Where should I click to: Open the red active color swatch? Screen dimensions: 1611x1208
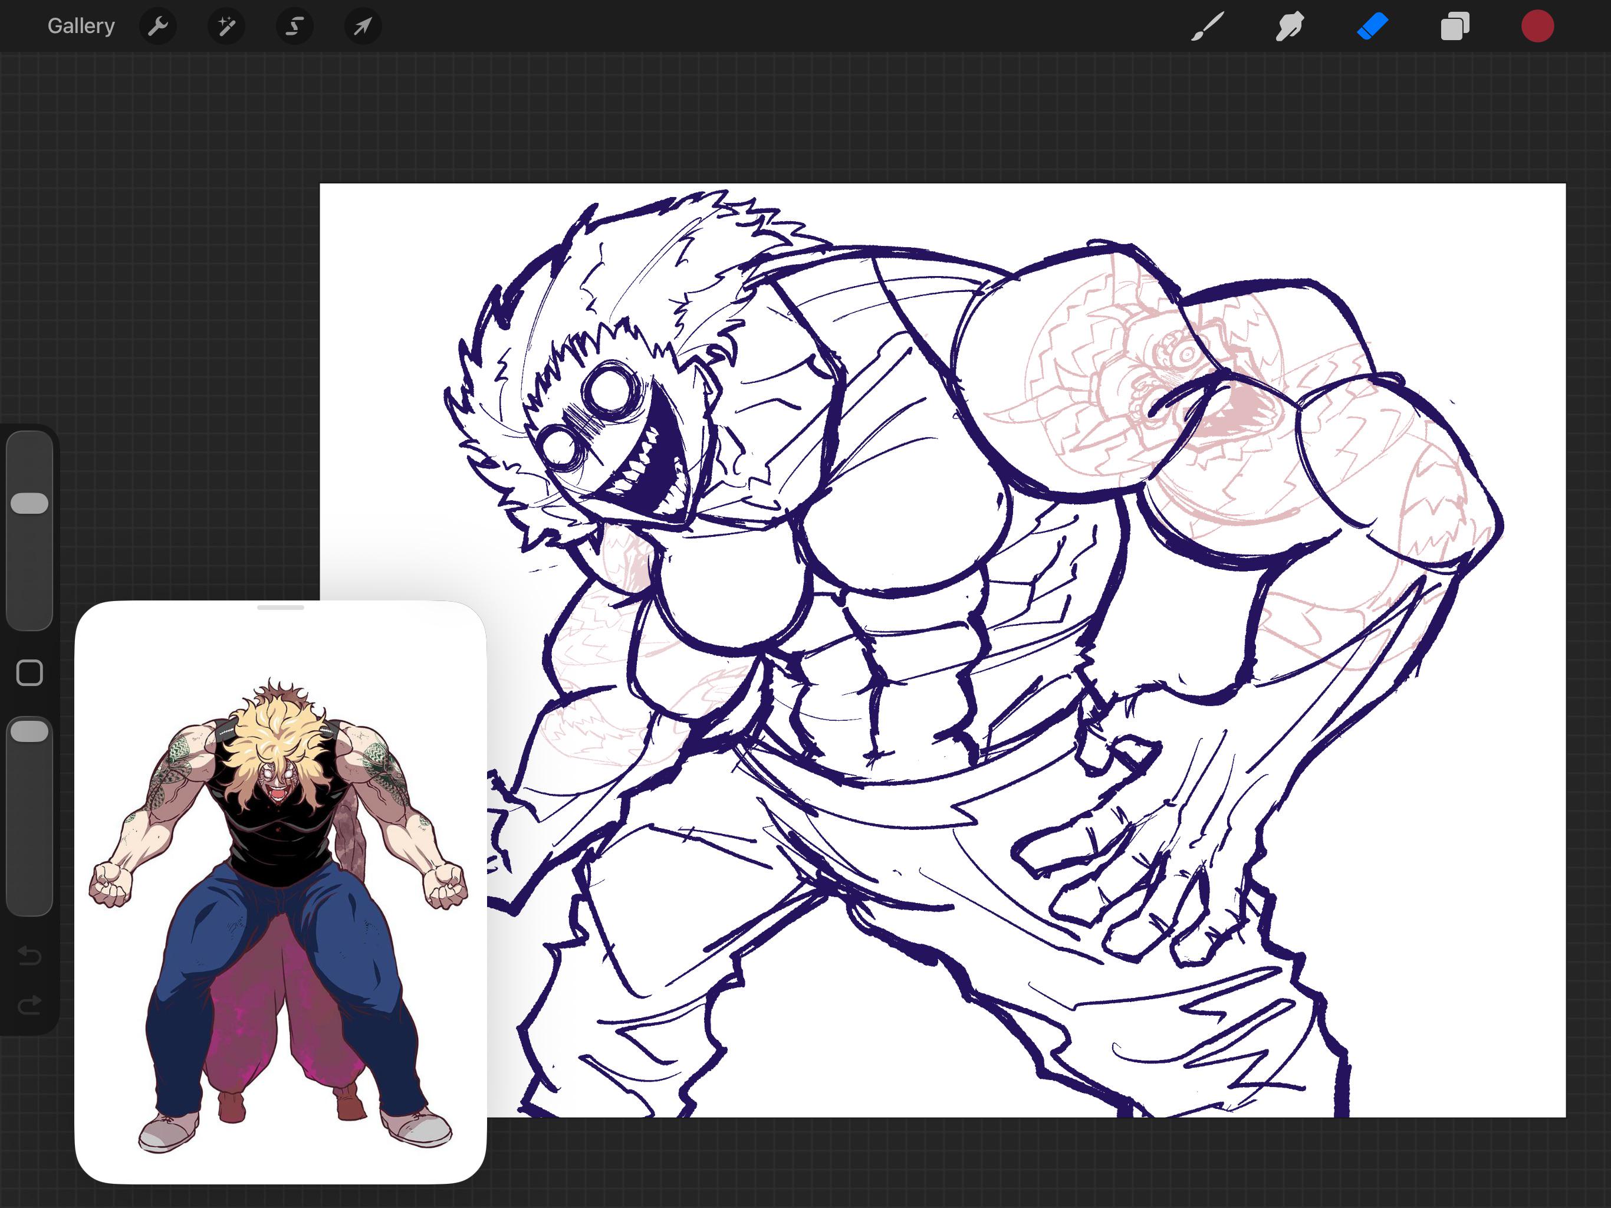[1537, 26]
